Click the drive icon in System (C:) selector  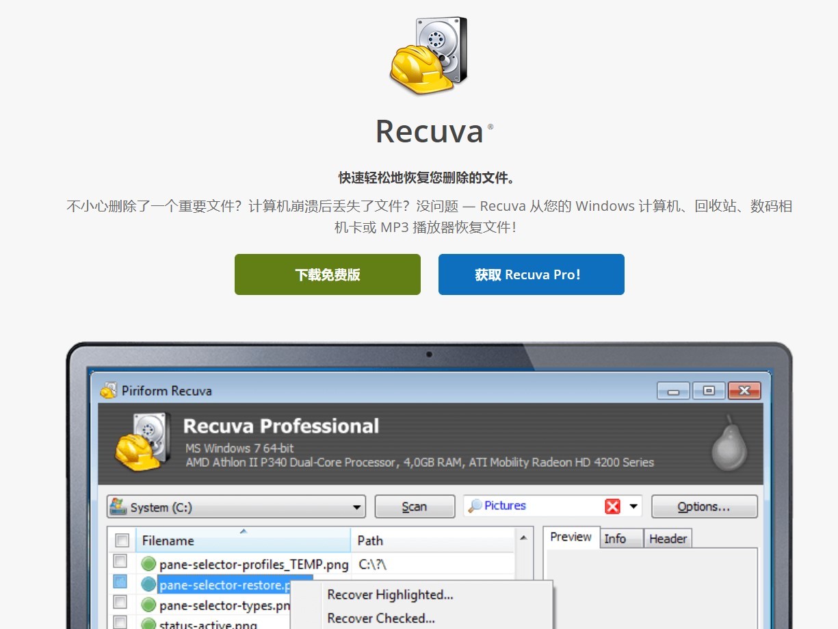(119, 506)
